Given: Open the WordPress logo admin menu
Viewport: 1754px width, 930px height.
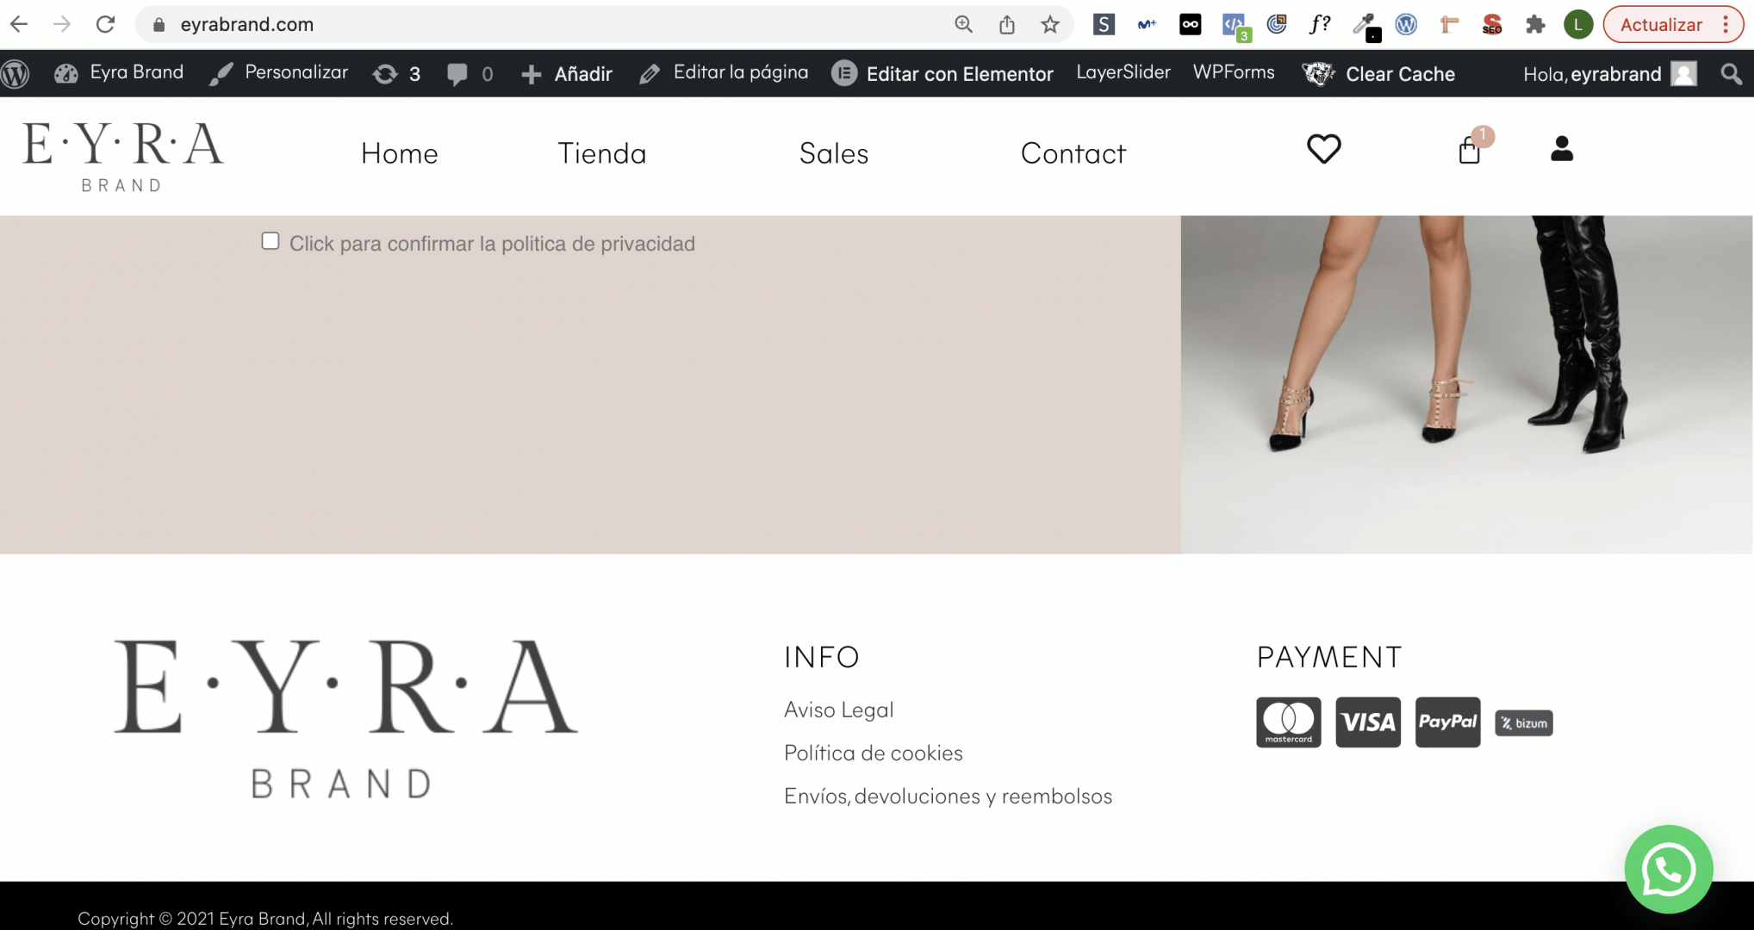Looking at the screenshot, I should (x=16, y=74).
